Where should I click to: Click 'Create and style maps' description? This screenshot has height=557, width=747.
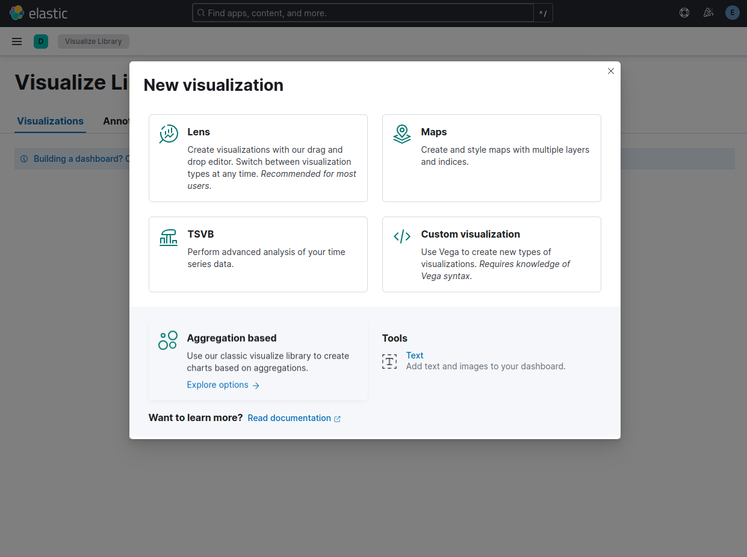click(x=506, y=156)
